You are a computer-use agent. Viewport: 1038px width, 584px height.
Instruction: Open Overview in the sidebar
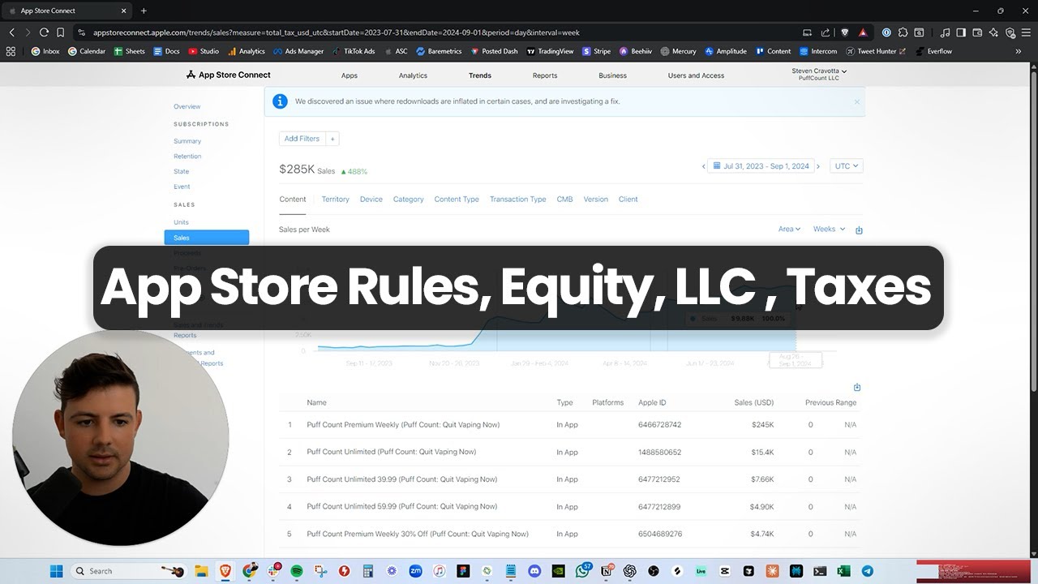tap(187, 106)
